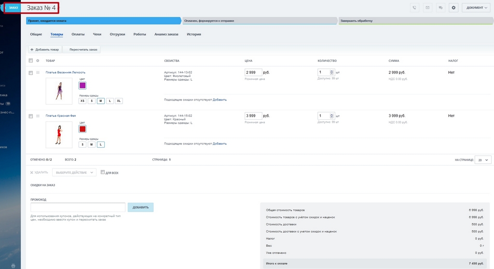
Task: Open order settings gear icon
Action: click(453, 8)
